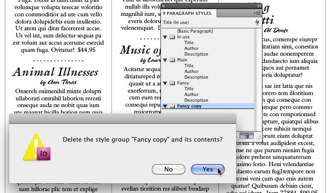
Task: Collapse the Fancy style group triangle
Action: tap(166, 83)
